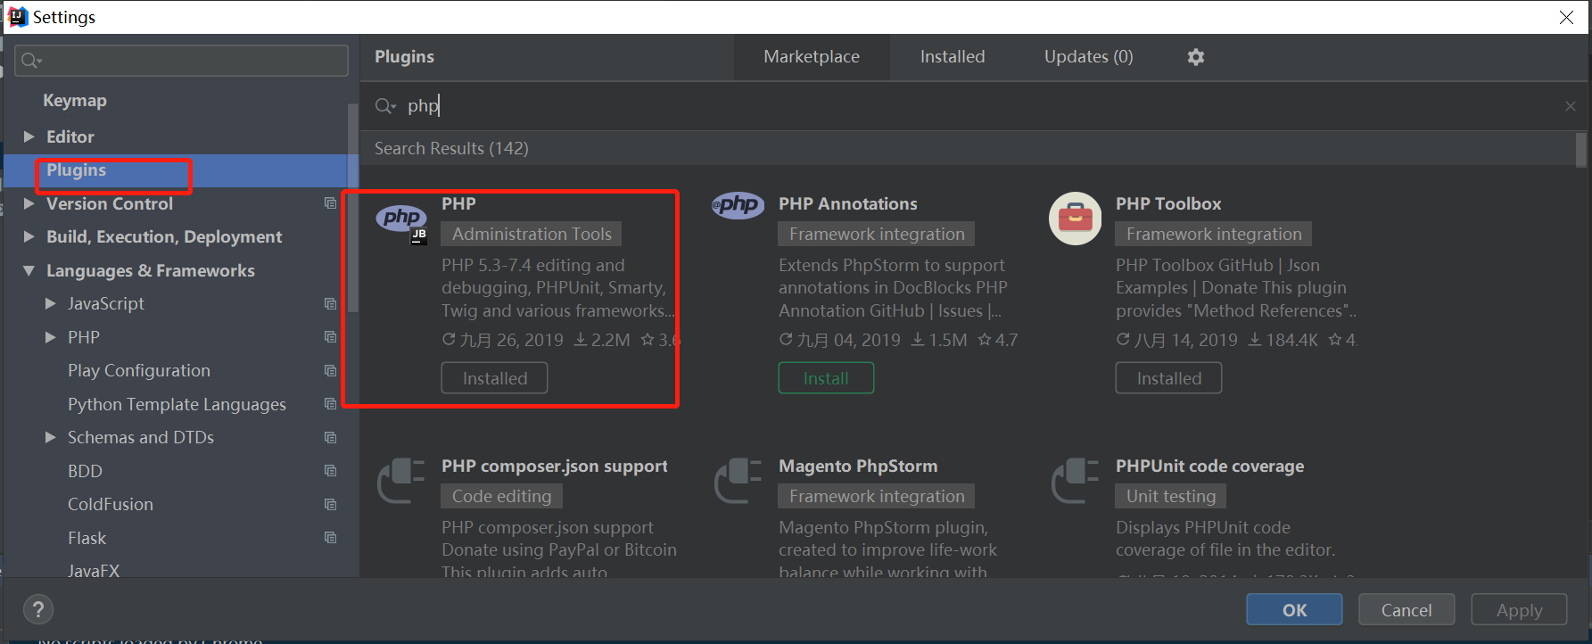Click the project-level icon next to JavaScript
The width and height of the screenshot is (1592, 644).
pyautogui.click(x=330, y=304)
